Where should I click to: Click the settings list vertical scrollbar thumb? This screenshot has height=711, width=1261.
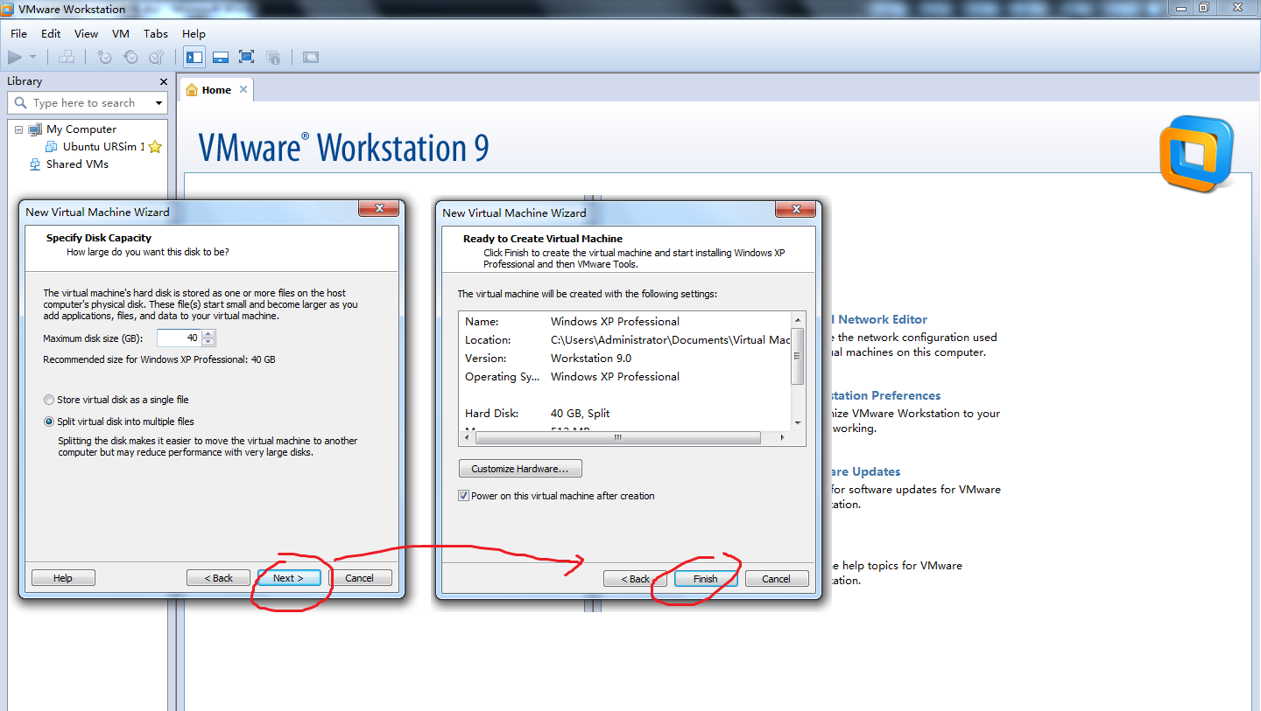click(797, 356)
